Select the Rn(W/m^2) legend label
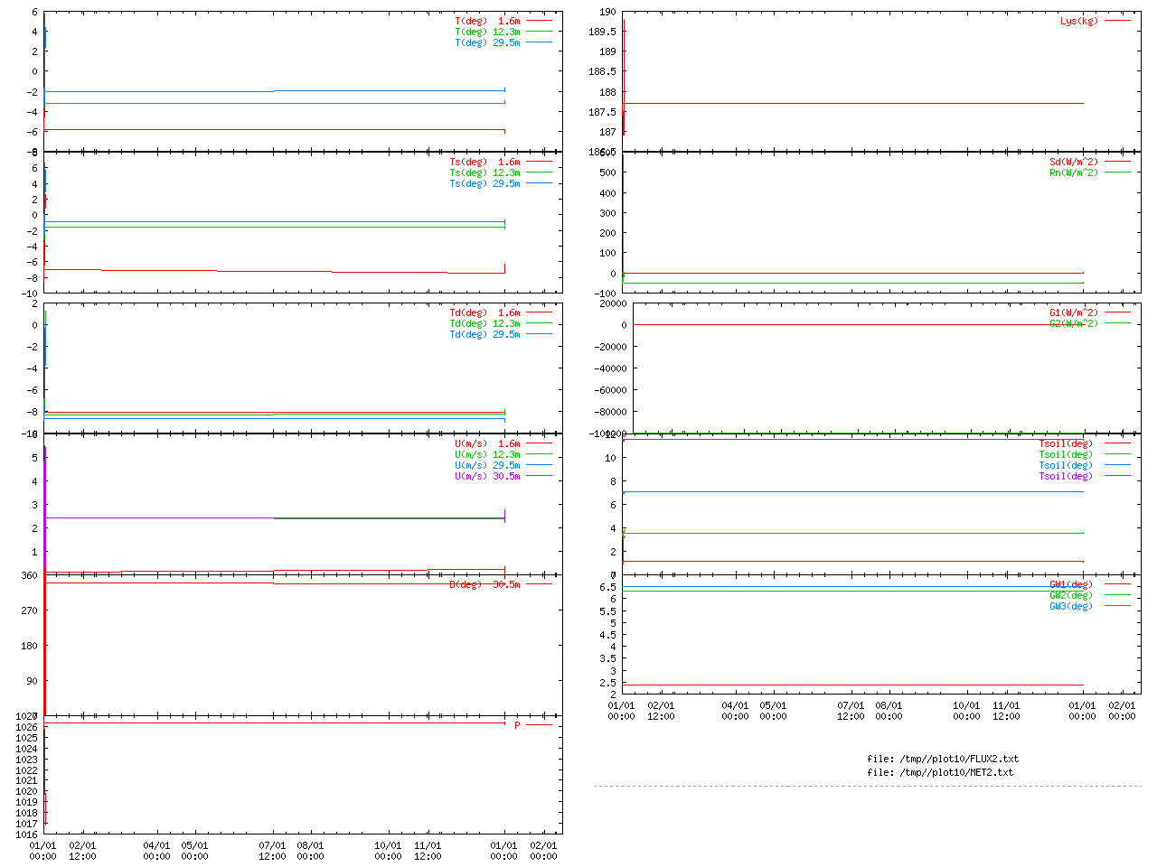This screenshot has width=1157, height=867. coord(1074,172)
